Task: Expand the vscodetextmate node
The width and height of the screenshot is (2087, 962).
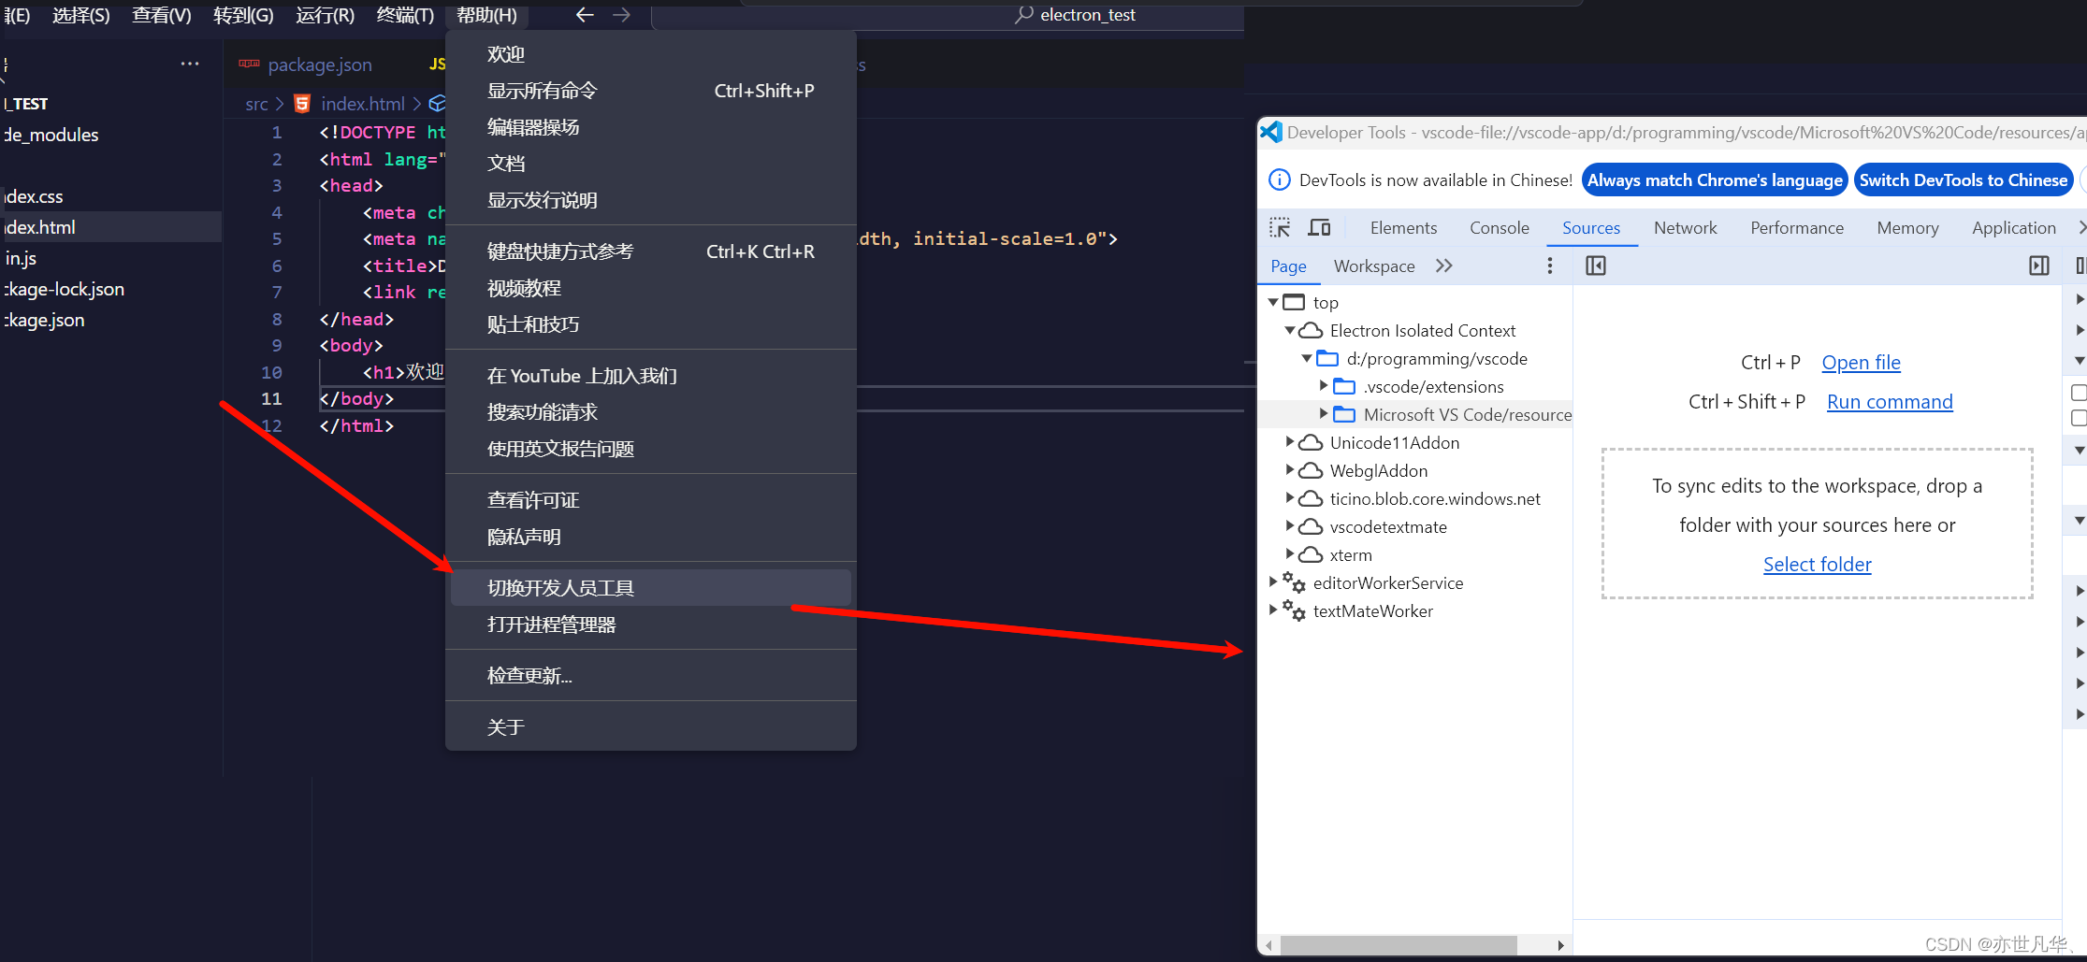Action: [x=1290, y=525]
